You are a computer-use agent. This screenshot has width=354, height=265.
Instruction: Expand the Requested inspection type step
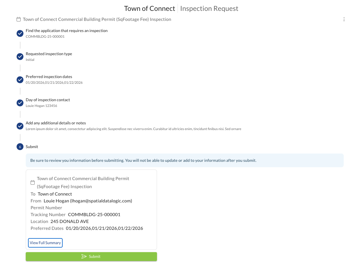[x=49, y=54]
